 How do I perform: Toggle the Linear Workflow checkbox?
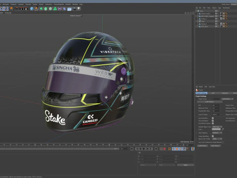coord(213,136)
